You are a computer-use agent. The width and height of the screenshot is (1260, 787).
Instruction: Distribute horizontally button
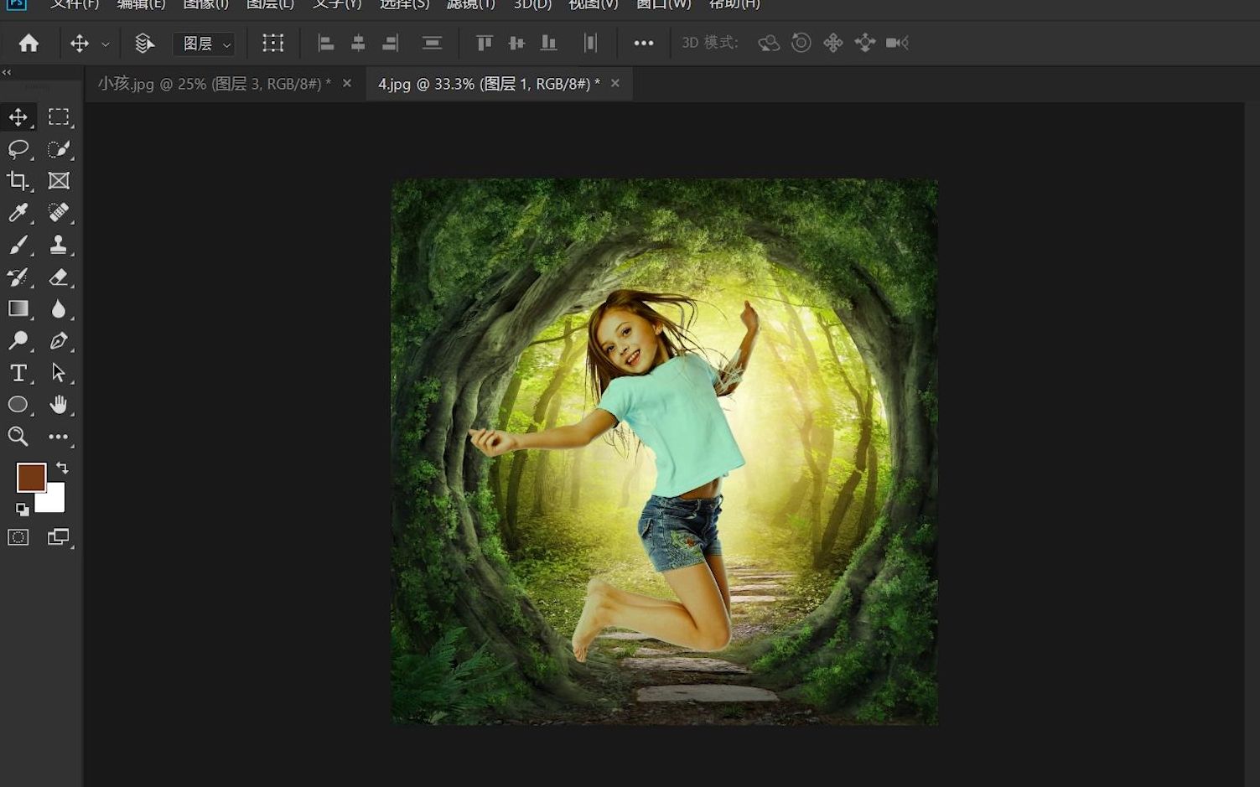click(590, 43)
